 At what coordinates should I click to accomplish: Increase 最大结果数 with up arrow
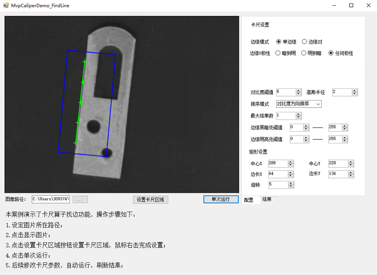pos(298,114)
